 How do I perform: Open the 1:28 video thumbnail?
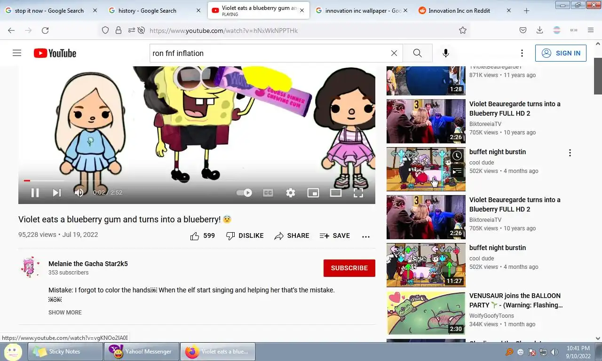coord(426,81)
